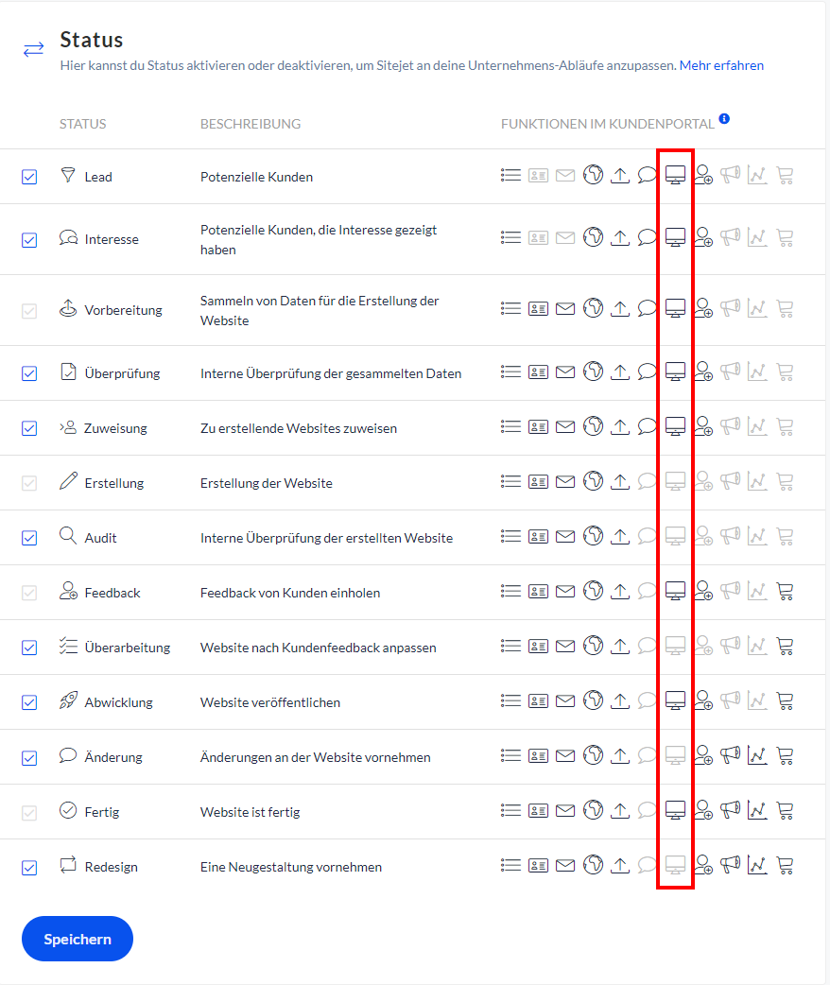Click the chart icon in the Änderung row
This screenshot has height=985, width=830.
coord(757,755)
